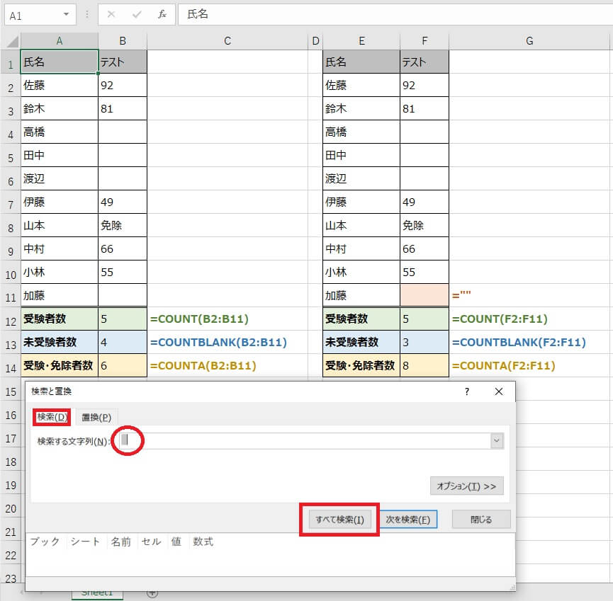Expand the search string history dropdown
This screenshot has width=613, height=601.
coord(496,441)
